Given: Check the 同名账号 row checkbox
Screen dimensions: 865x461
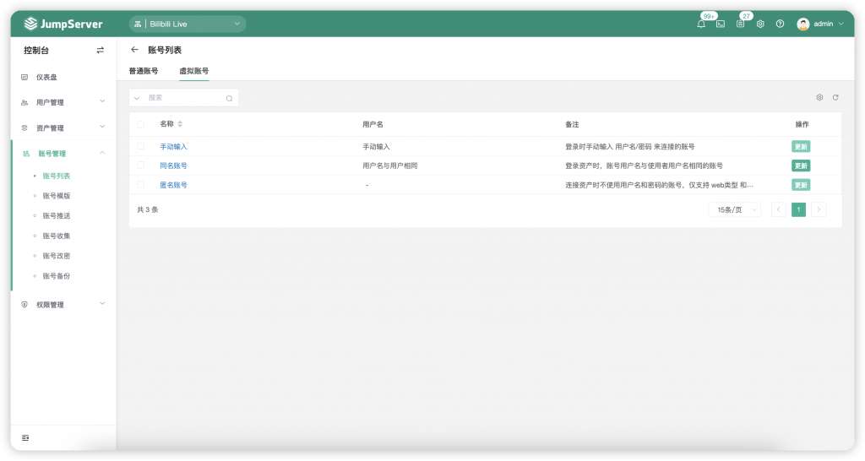Looking at the screenshot, I should 141,165.
